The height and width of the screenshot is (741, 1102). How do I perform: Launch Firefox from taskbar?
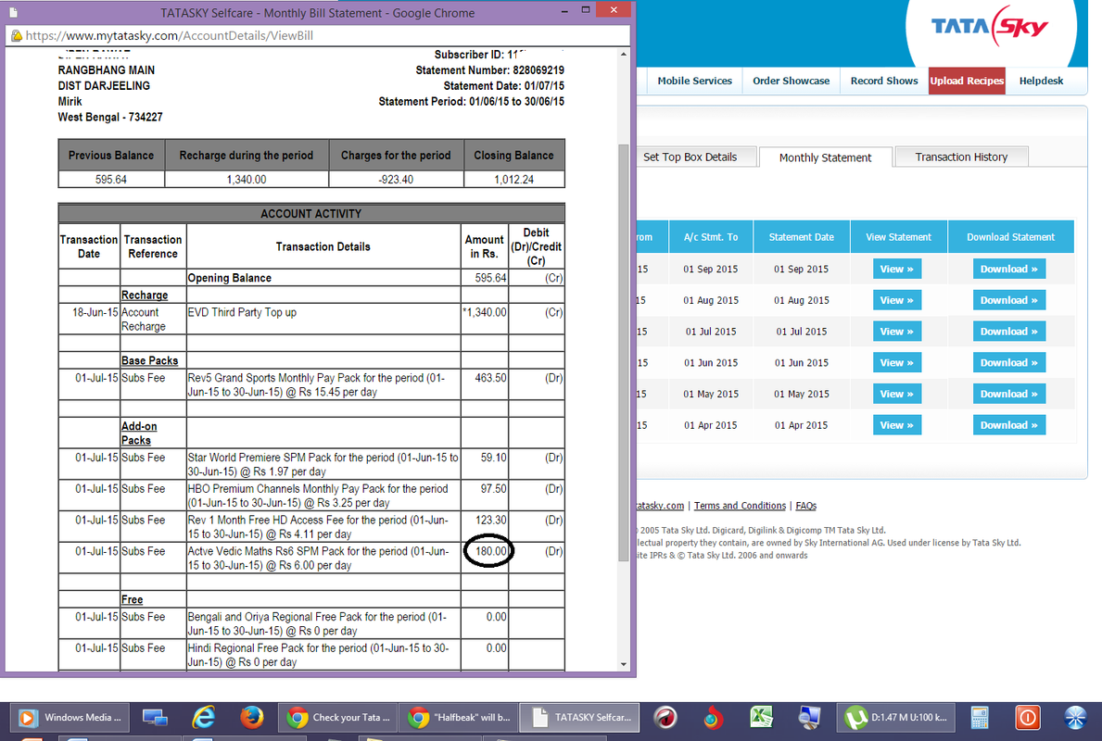coord(251,717)
